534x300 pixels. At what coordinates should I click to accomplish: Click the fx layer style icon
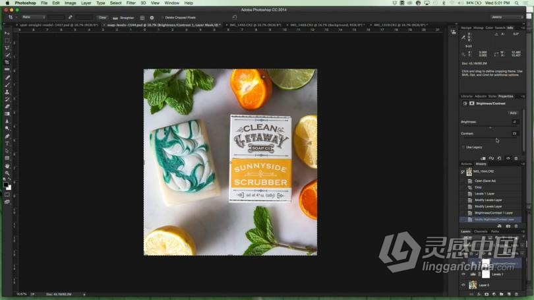(479, 294)
